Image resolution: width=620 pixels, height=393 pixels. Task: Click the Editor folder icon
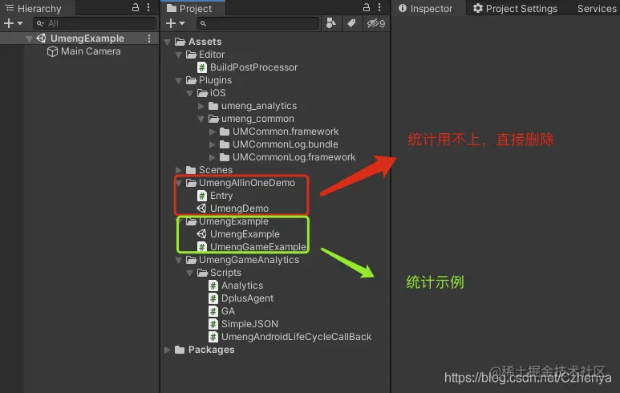click(x=191, y=55)
